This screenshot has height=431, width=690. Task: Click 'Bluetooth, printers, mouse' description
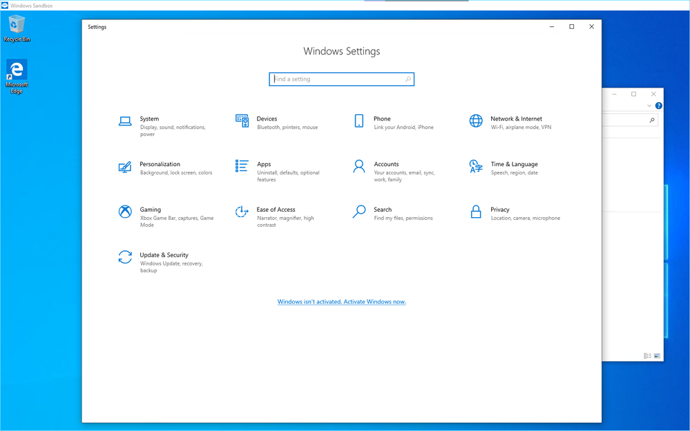(x=287, y=128)
